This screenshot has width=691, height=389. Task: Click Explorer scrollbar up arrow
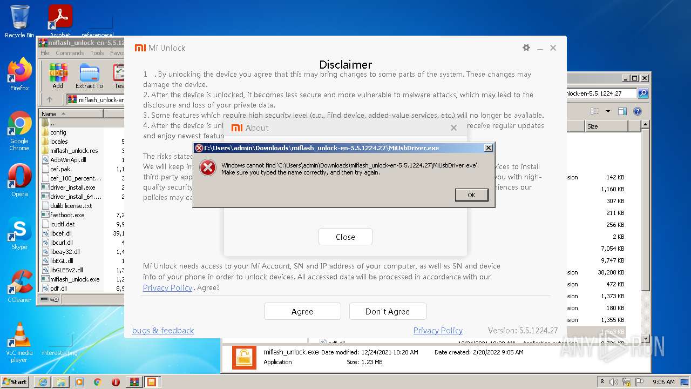pyautogui.click(x=645, y=125)
